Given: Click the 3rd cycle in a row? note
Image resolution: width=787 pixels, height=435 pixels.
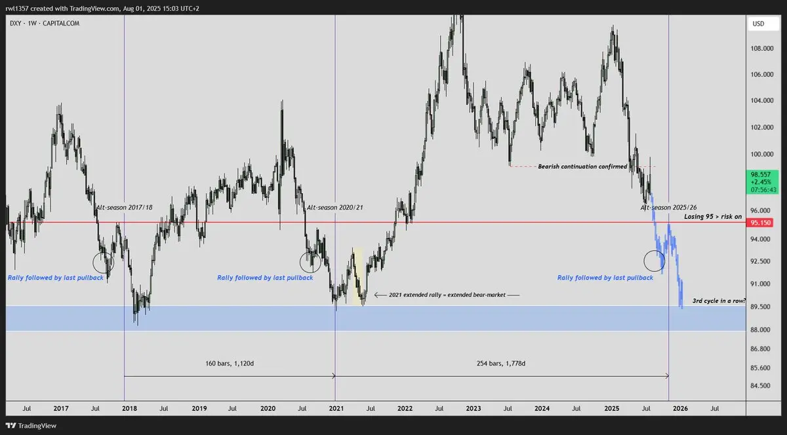Looking at the screenshot, I should click(719, 301).
